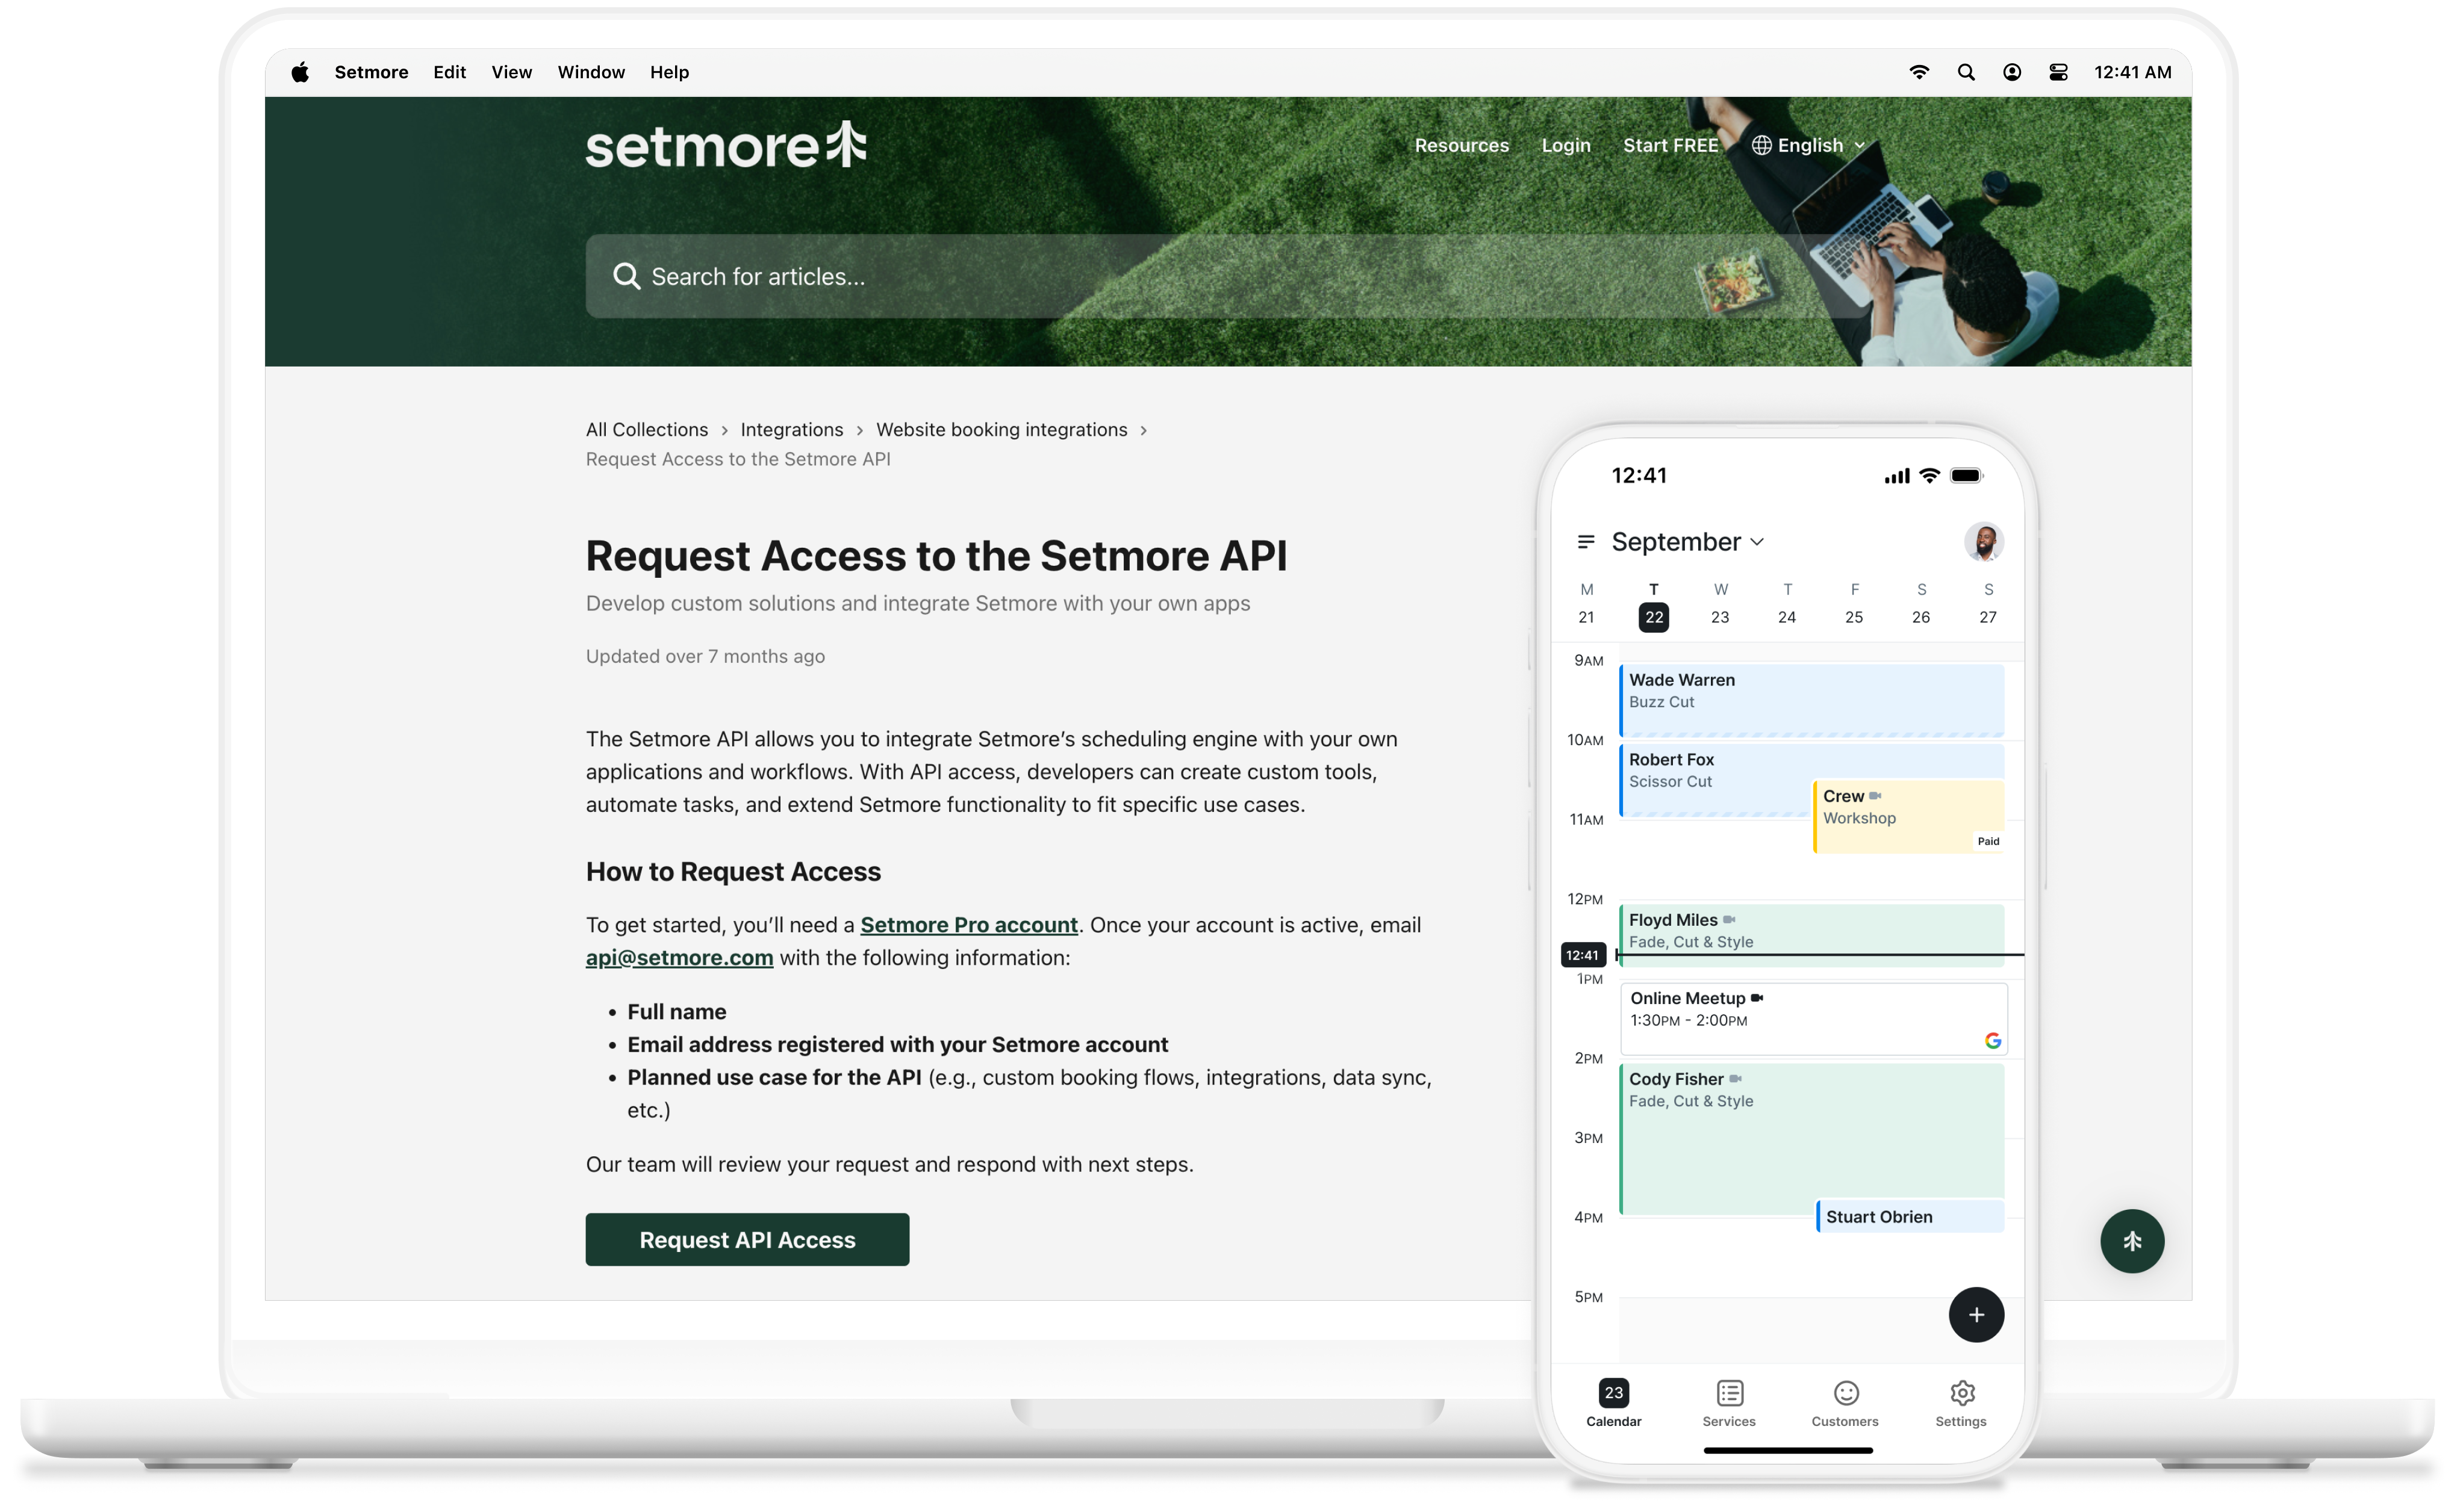Open the phone calendar hamburger menu icon
This screenshot has width=2457, height=1512.
[1586, 542]
